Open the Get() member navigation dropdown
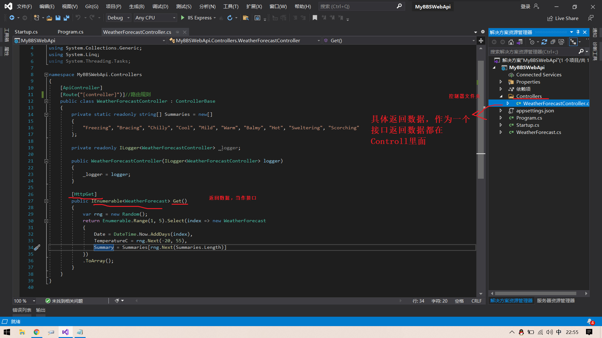The height and width of the screenshot is (338, 602). pos(399,41)
